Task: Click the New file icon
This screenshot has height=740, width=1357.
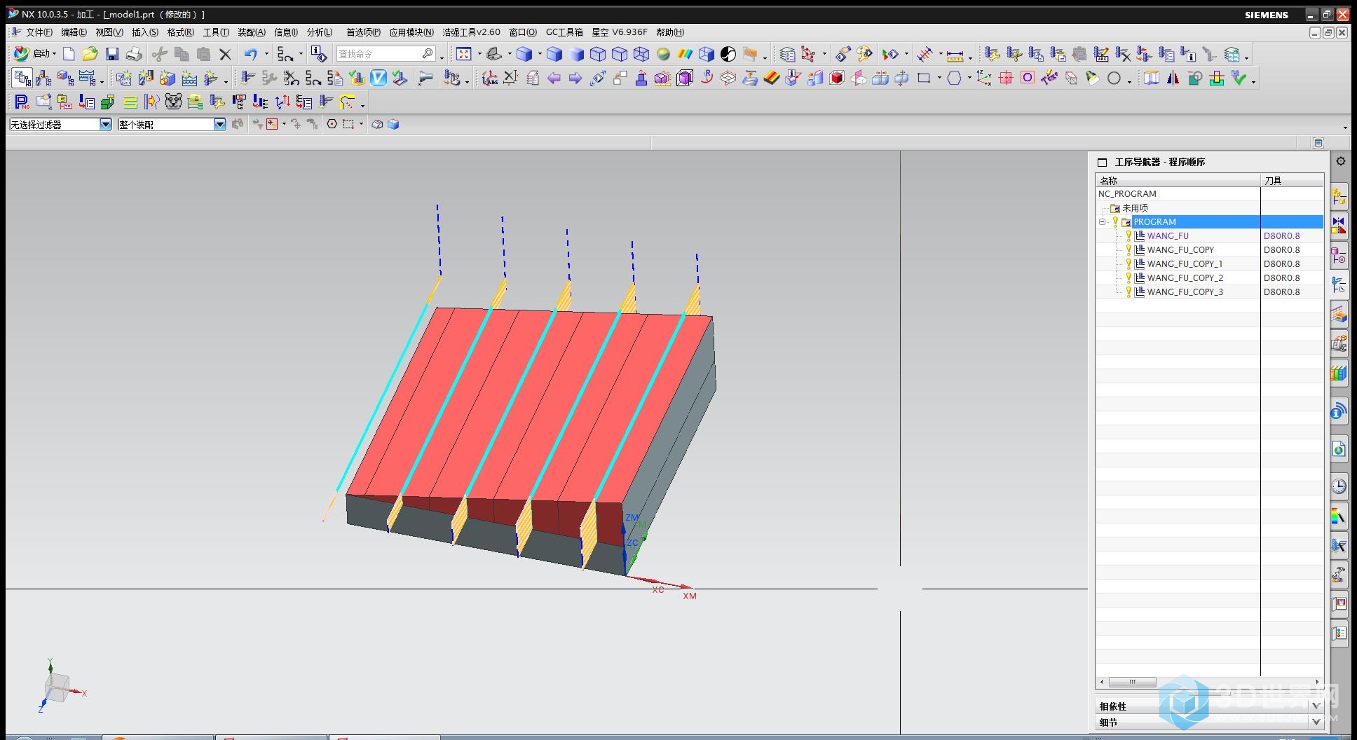Action: pyautogui.click(x=69, y=54)
